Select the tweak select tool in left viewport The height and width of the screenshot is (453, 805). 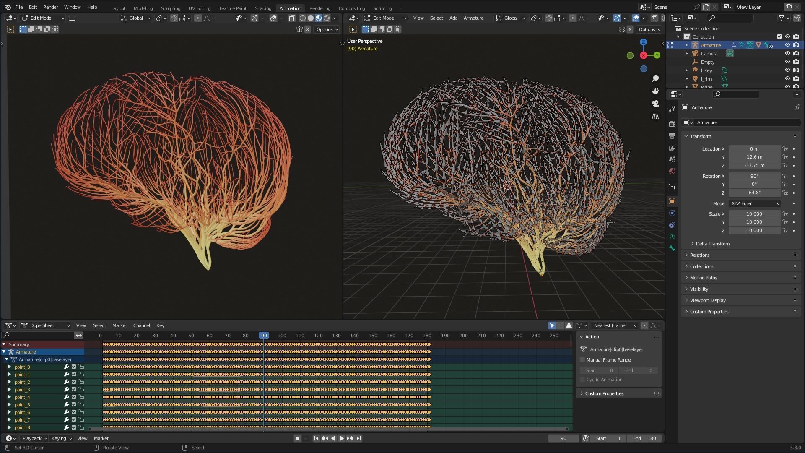(x=10, y=29)
